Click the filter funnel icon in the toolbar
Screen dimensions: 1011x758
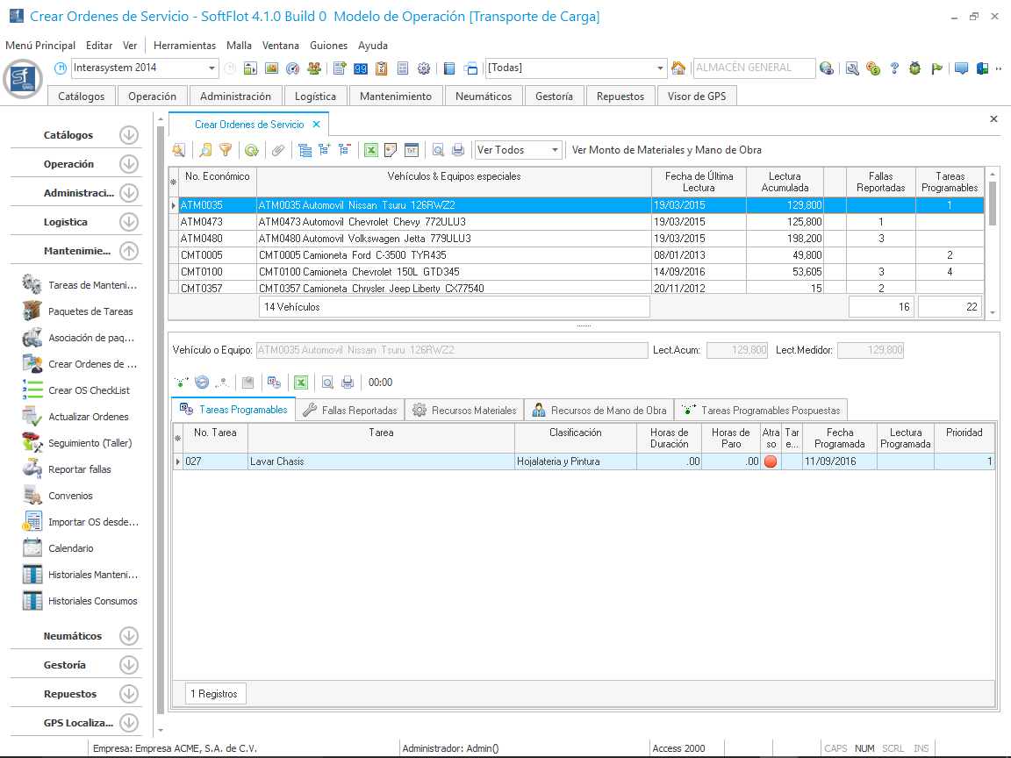click(226, 150)
